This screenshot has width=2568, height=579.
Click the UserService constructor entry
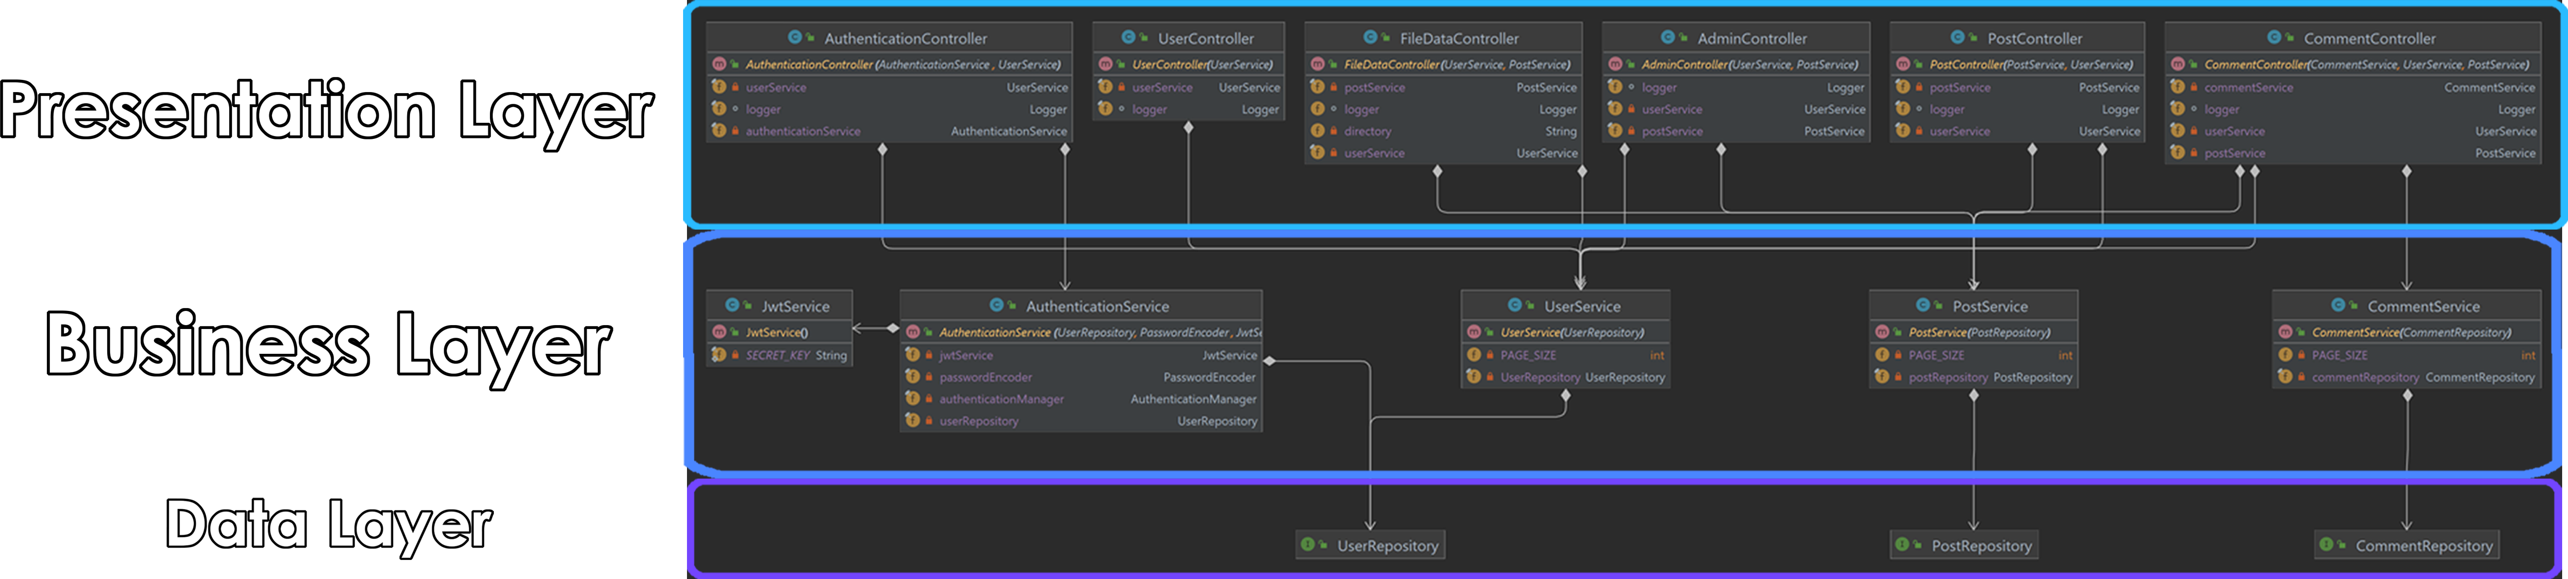(1571, 333)
